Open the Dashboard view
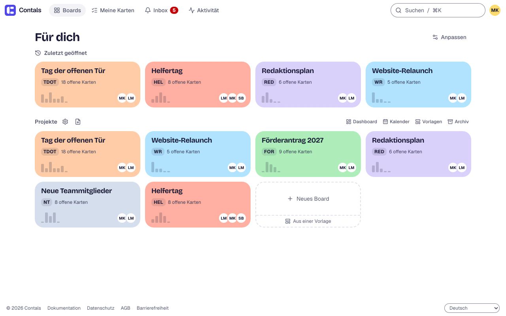Screen dimensions: 506x316 (x=362, y=122)
